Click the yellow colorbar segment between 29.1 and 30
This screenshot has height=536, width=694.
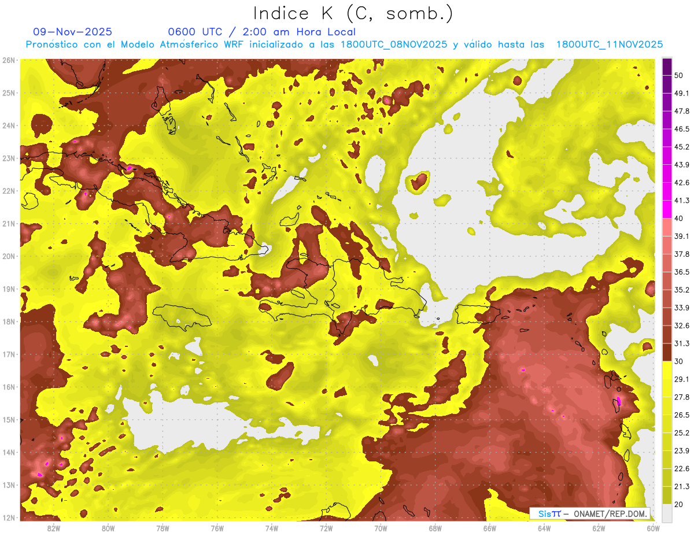tap(667, 370)
